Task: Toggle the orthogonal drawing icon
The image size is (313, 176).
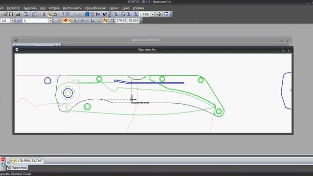Action: [x=100, y=21]
